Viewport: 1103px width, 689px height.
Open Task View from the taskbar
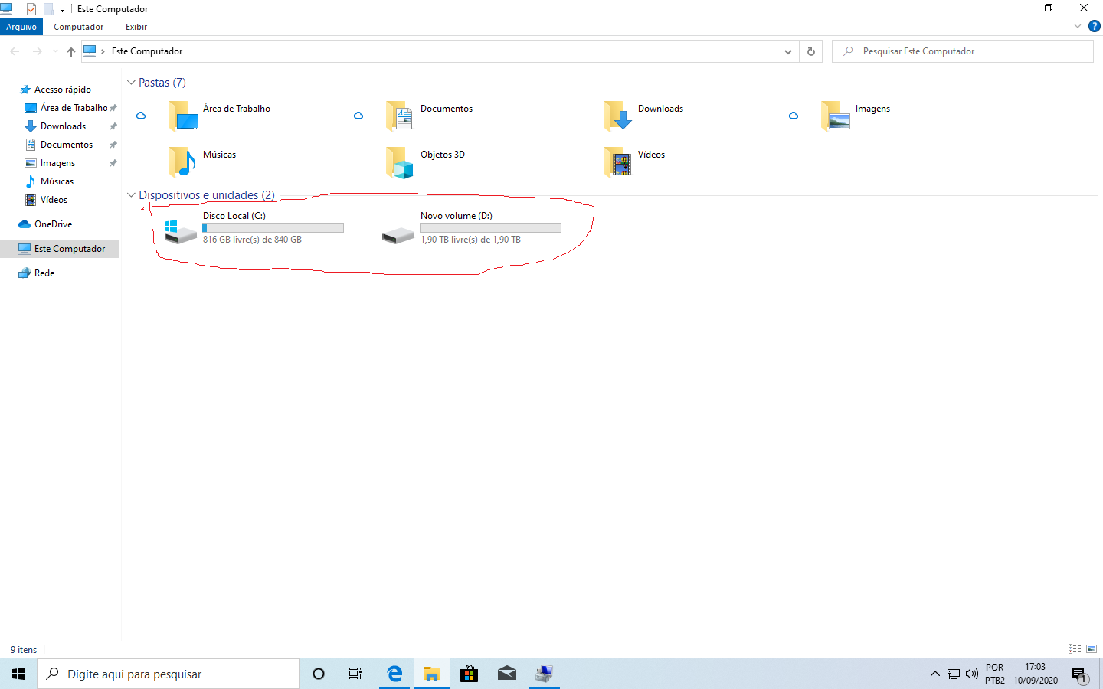tap(355, 674)
